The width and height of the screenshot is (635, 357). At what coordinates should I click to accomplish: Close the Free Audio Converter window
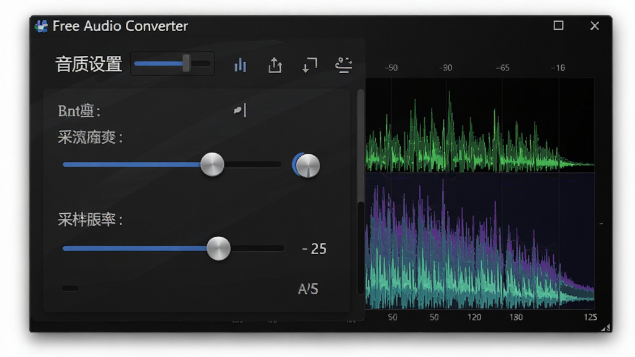click(x=595, y=25)
